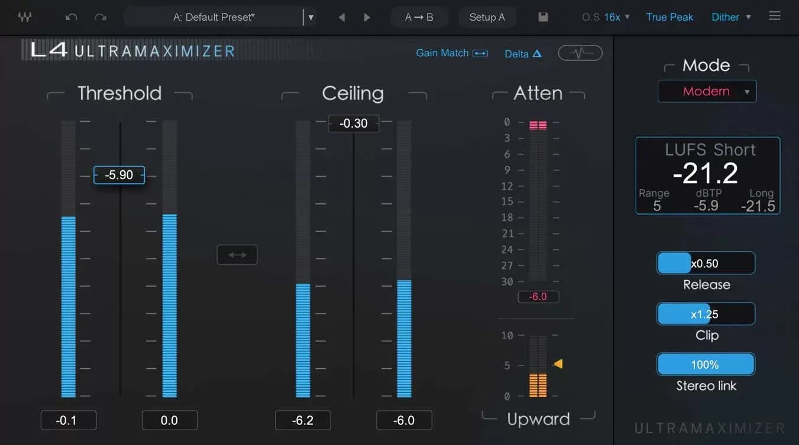Image resolution: width=799 pixels, height=445 pixels.
Task: Open the Mode dropdown set to Modern
Action: pos(707,92)
